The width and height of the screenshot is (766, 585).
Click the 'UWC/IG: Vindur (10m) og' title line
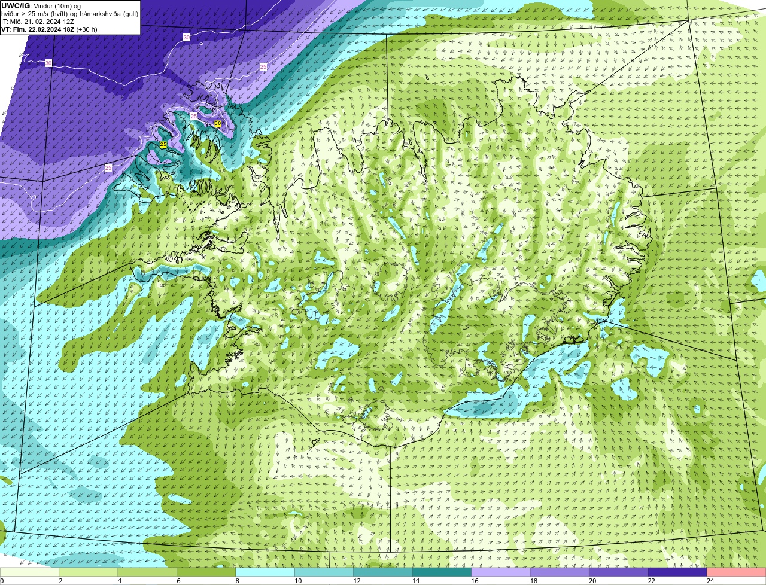coord(41,6)
